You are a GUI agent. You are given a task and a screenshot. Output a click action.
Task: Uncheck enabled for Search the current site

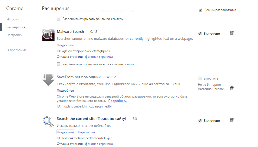200,120
